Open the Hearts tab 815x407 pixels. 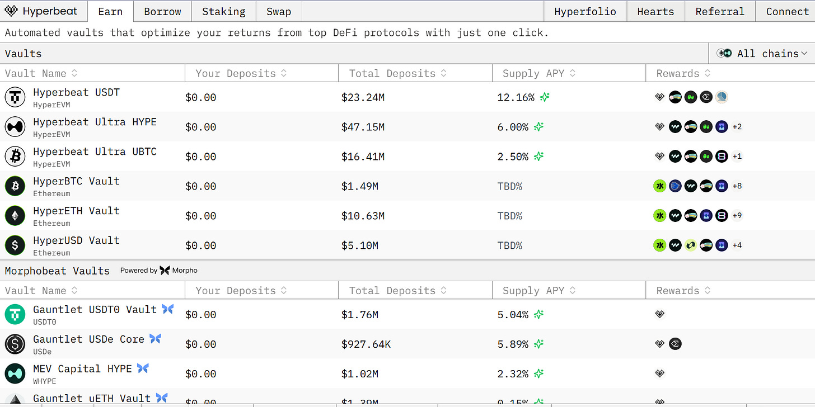[x=655, y=11]
